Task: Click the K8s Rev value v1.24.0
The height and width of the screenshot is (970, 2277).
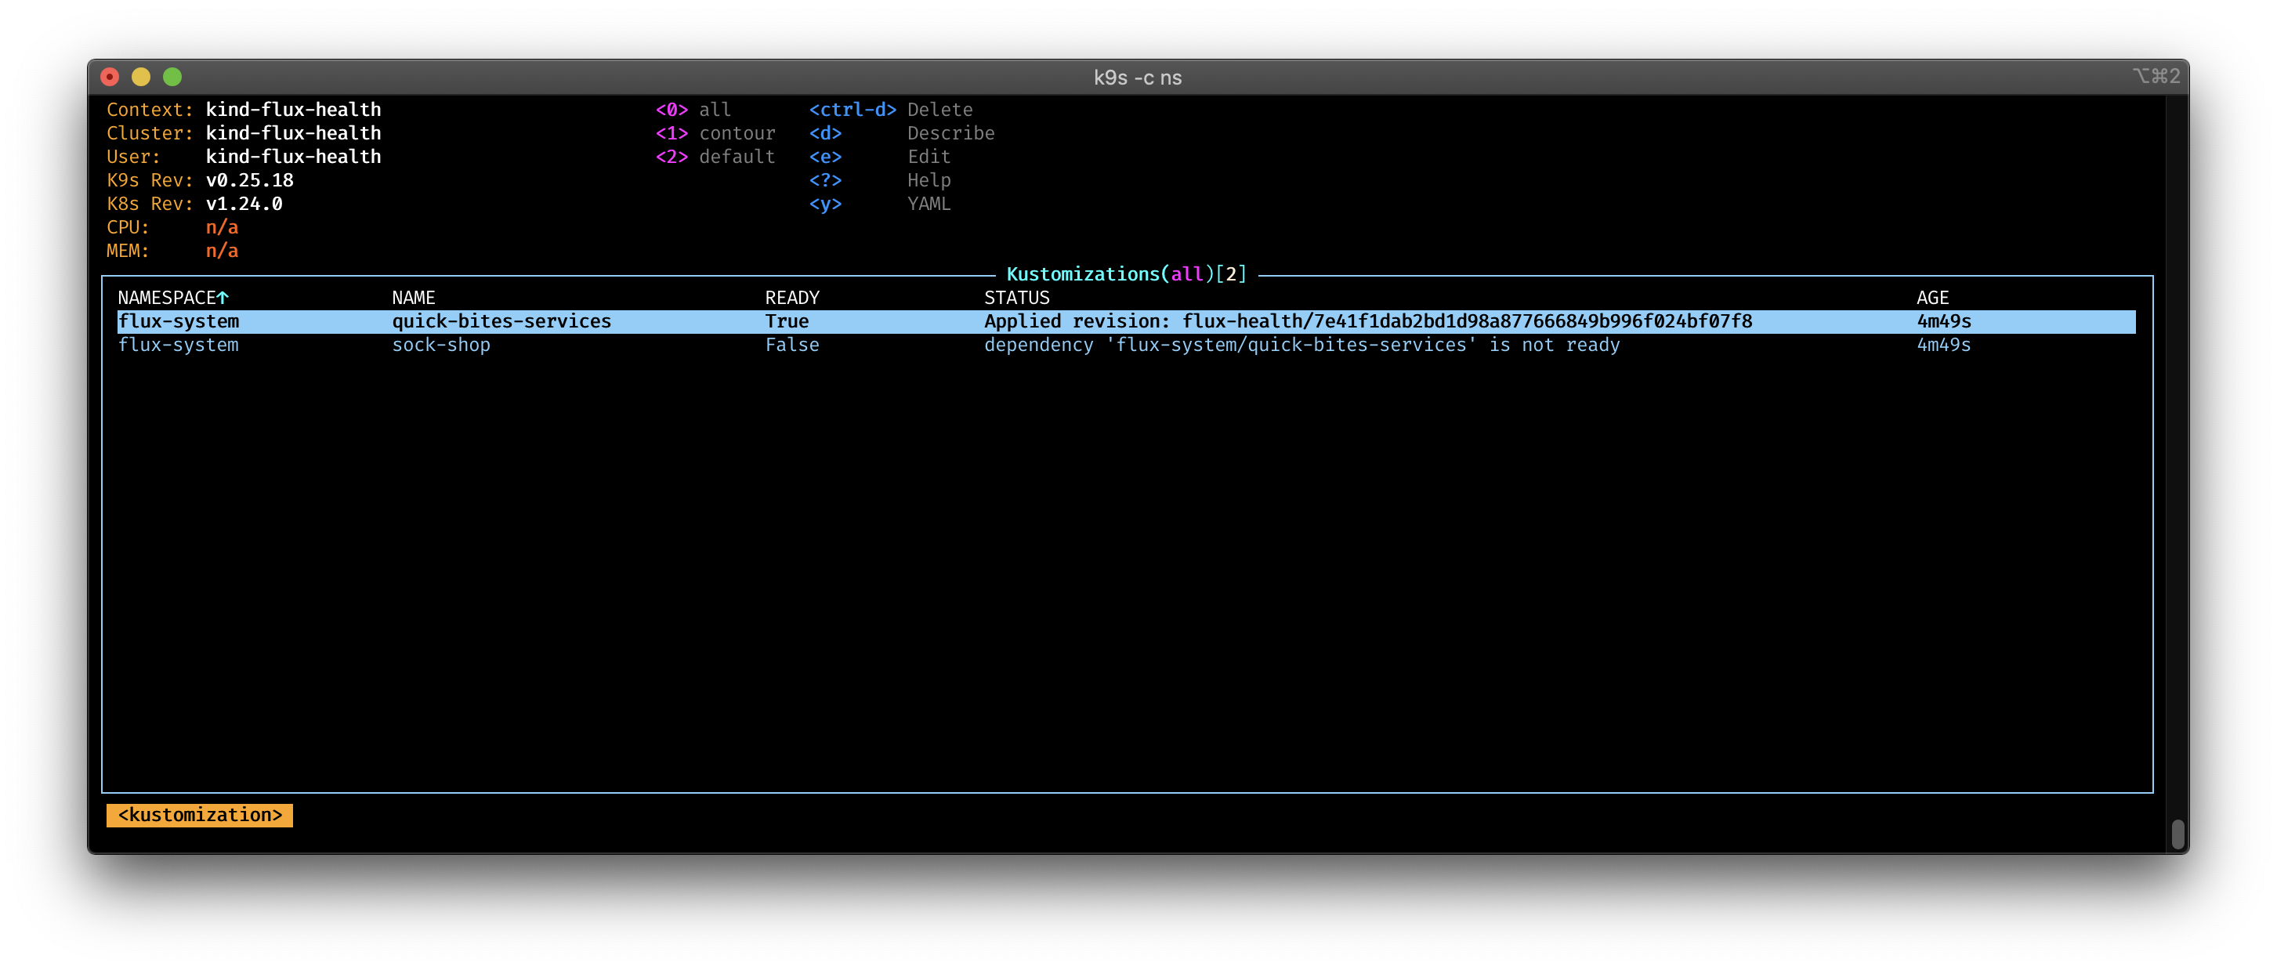Action: [244, 204]
